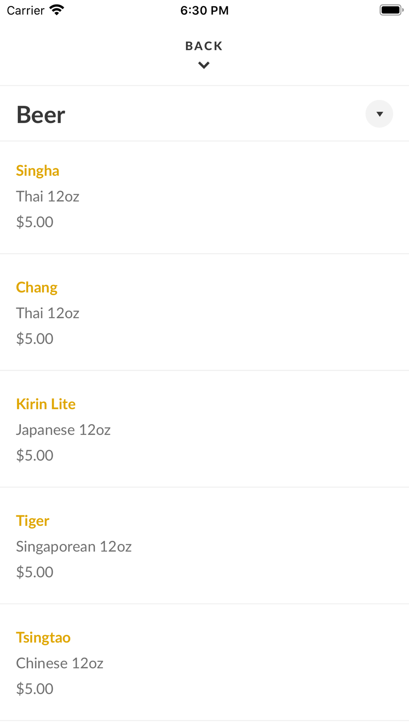This screenshot has width=409, height=728.
Task: Click Kirin Lite's $5.00 price
Action: point(35,455)
